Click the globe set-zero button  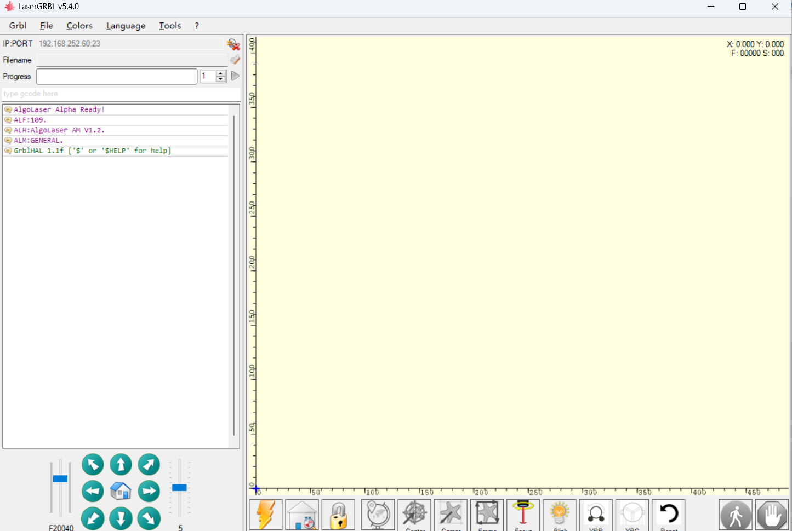(x=378, y=515)
